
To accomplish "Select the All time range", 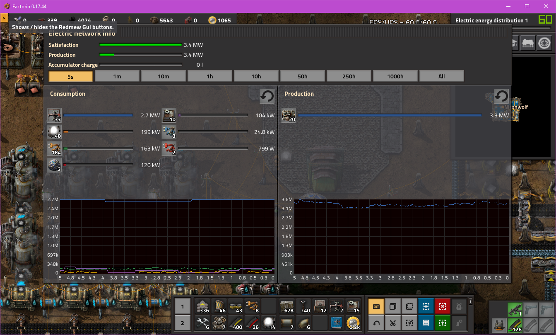I will pos(442,76).
